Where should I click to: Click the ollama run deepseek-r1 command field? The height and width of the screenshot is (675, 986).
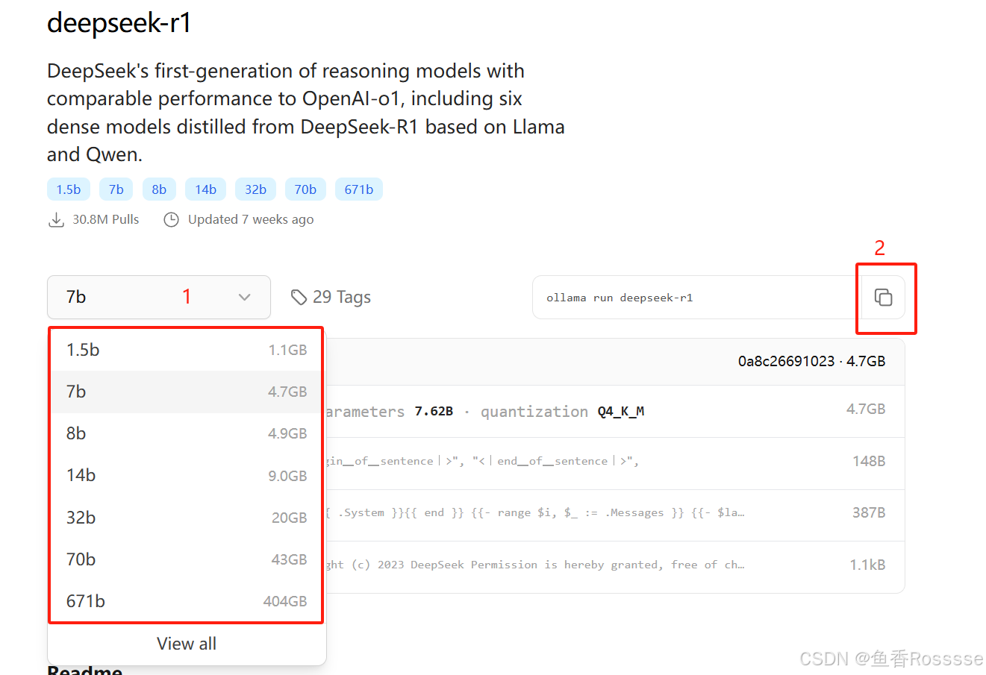coord(696,297)
